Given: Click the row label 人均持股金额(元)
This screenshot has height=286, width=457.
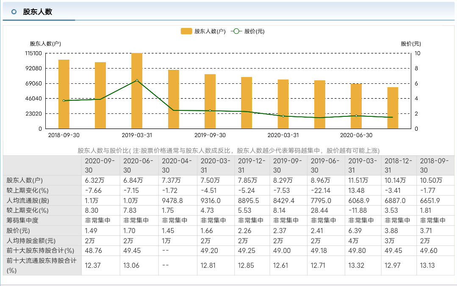Looking at the screenshot, I should [31, 241].
